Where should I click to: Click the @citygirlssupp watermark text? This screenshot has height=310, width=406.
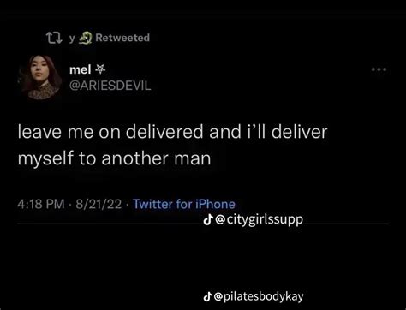point(259,220)
